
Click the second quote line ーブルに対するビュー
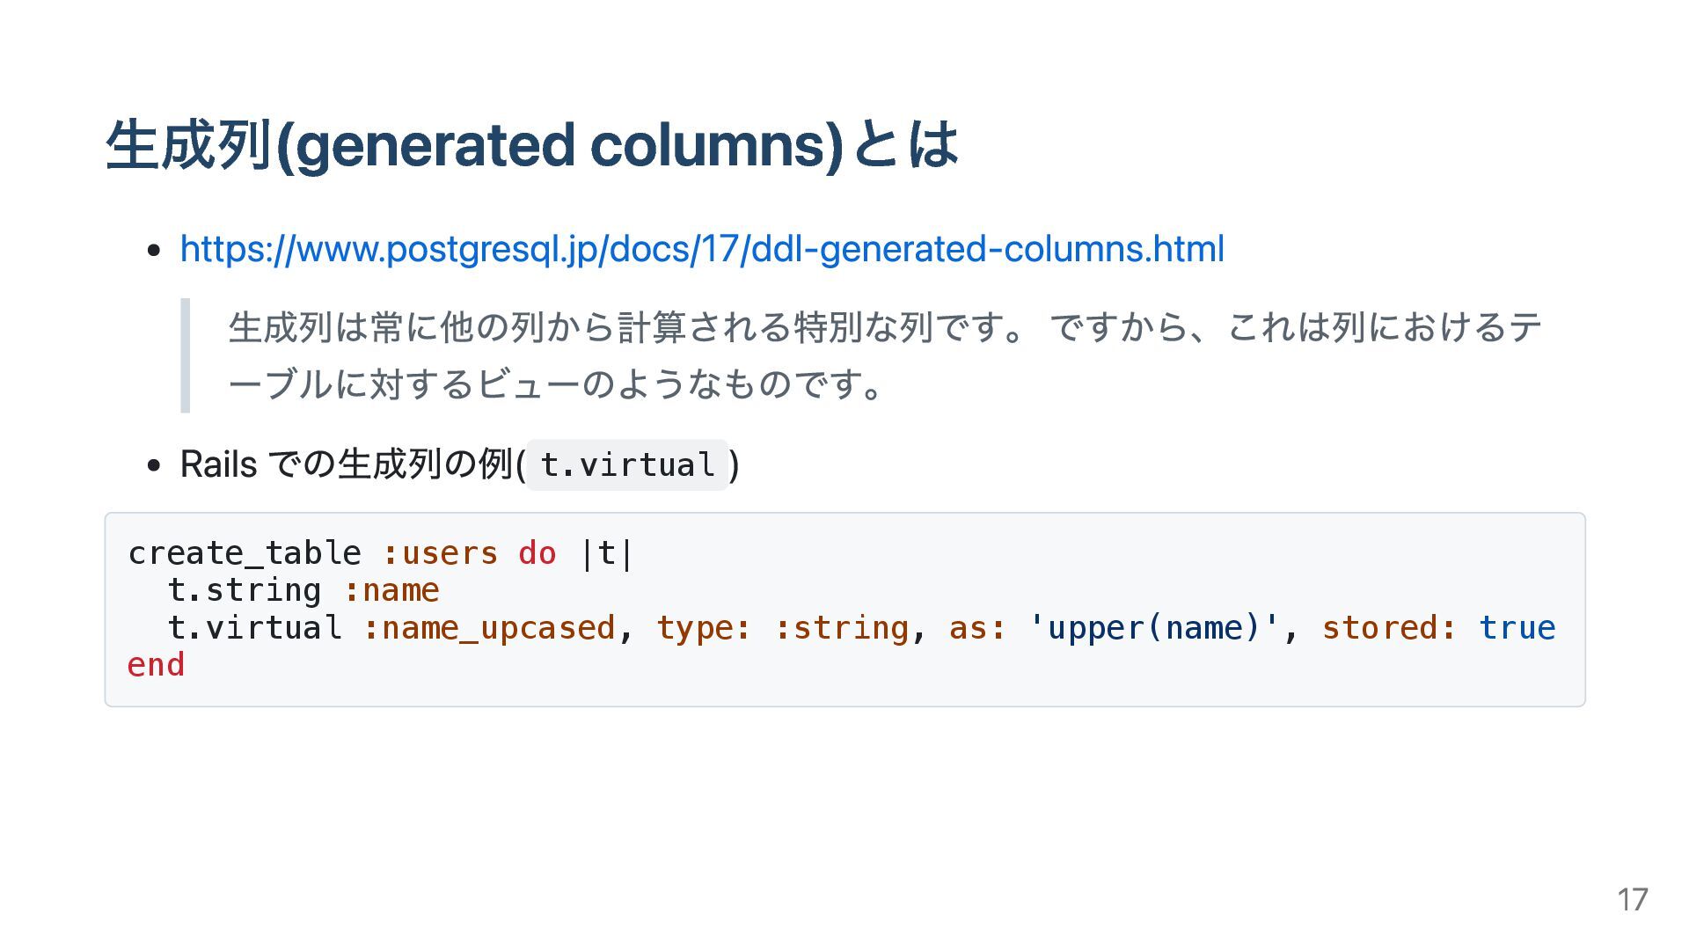(556, 384)
